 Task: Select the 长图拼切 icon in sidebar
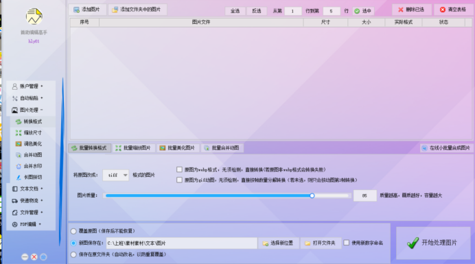tap(19, 178)
